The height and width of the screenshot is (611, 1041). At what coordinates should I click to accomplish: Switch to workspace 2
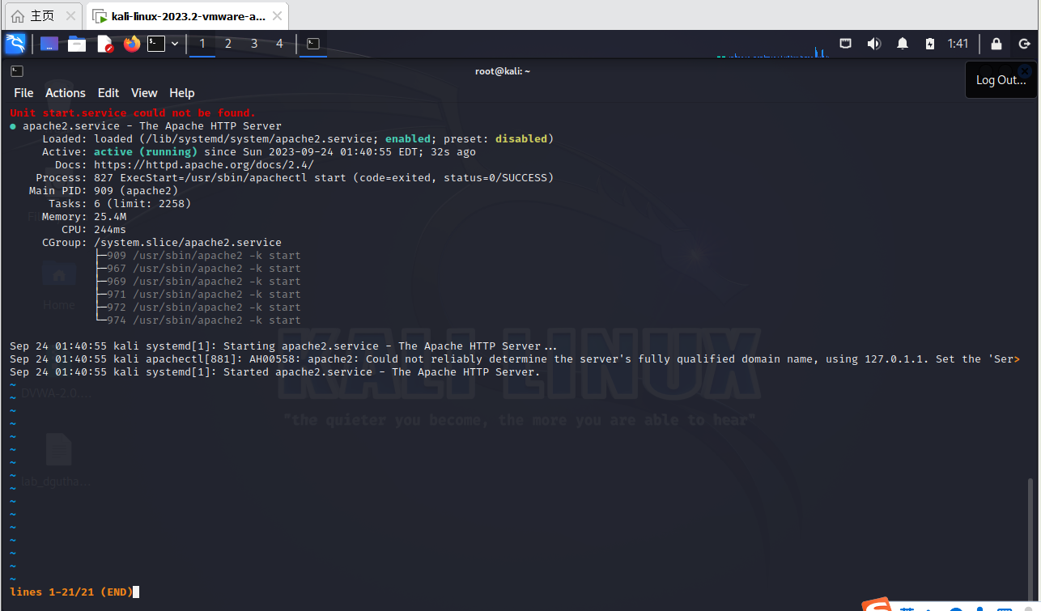coord(228,44)
